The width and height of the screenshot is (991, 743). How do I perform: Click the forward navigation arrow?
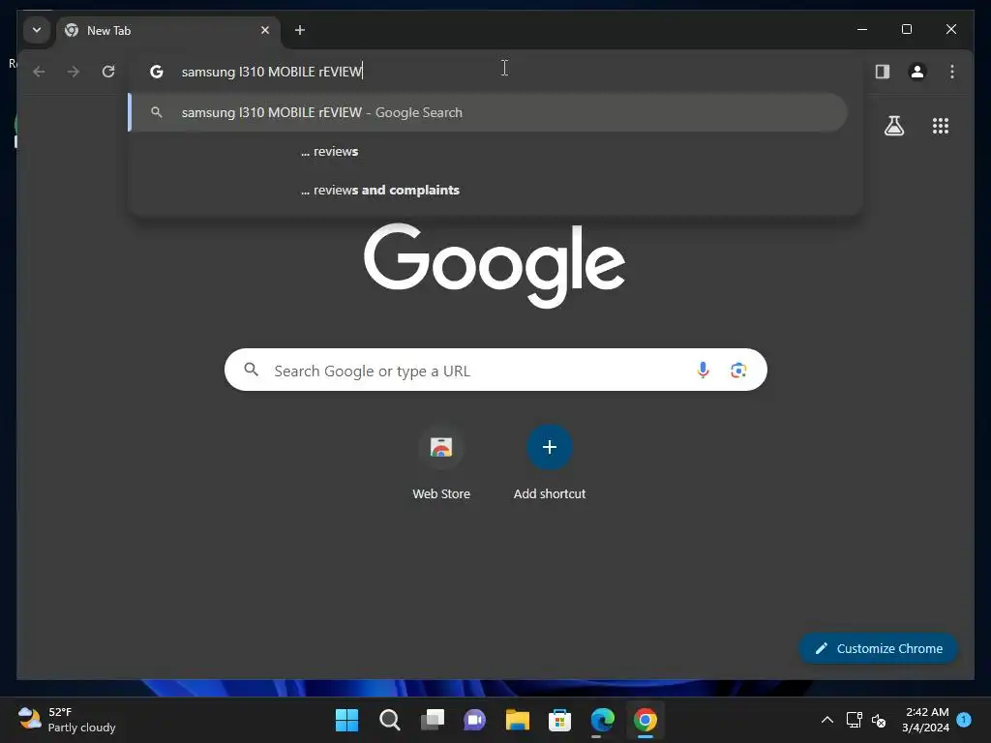pyautogui.click(x=74, y=72)
